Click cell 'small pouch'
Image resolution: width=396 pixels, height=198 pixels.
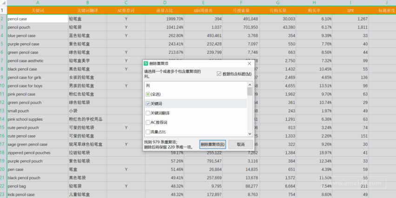point(38,111)
